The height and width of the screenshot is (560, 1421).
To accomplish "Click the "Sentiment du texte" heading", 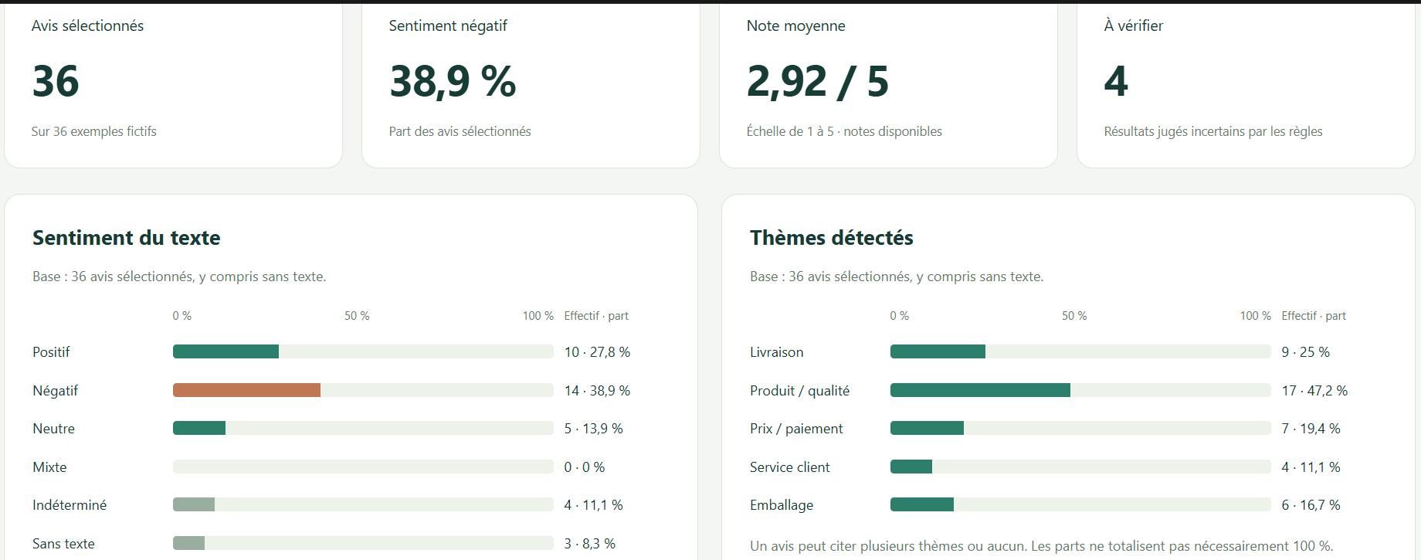I will [127, 238].
